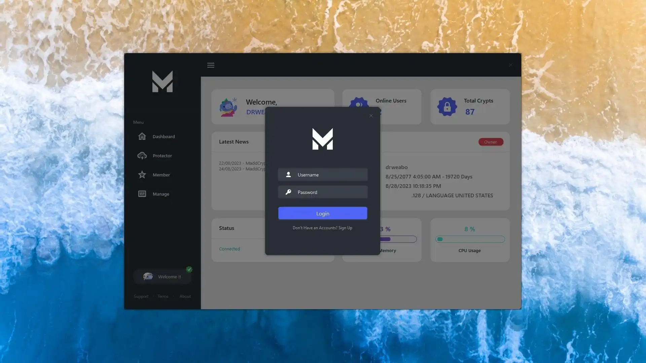646x363 pixels.
Task: Click the Support footer link
Action: coord(141,296)
